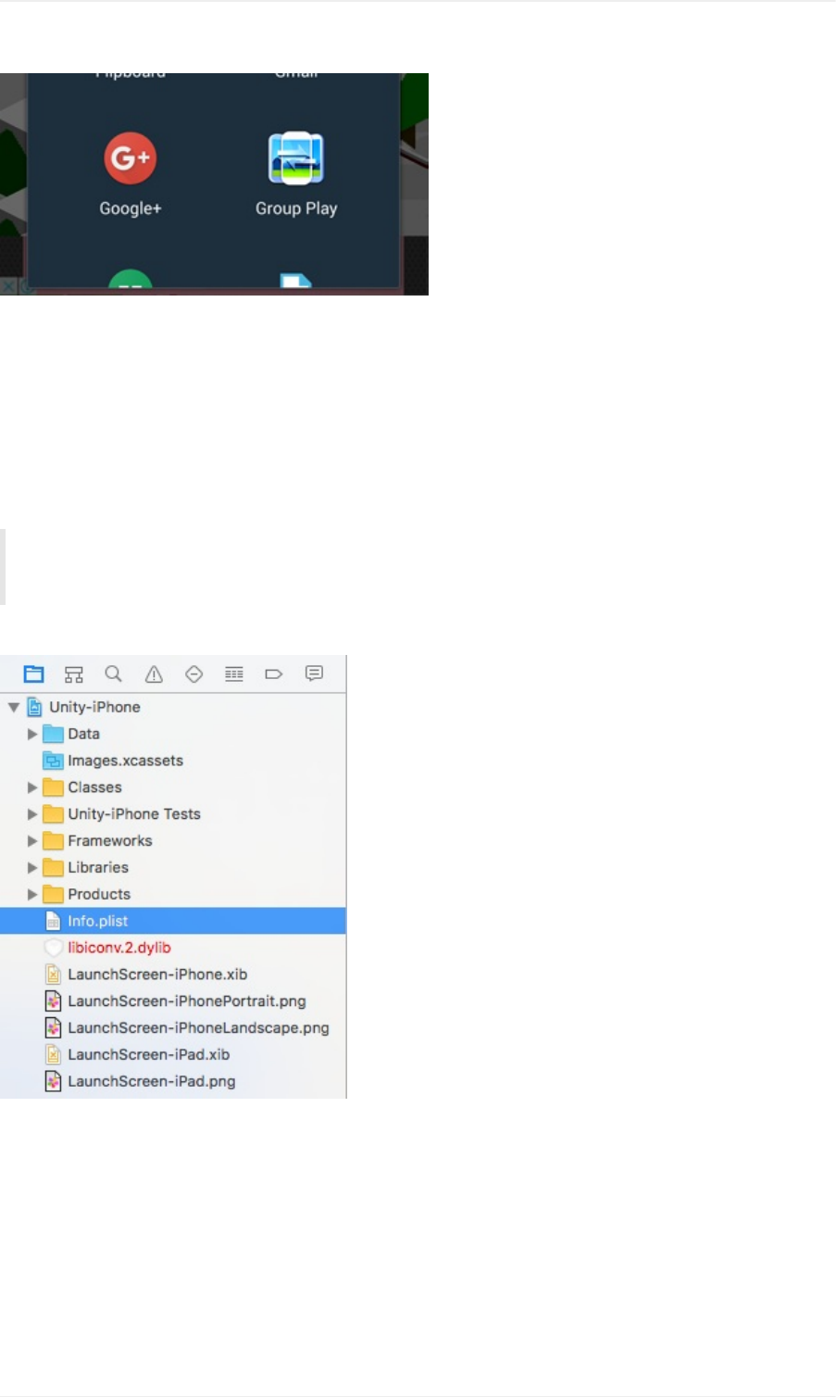
Task: Show the Report navigator speech-bubble icon
Action: 315,673
